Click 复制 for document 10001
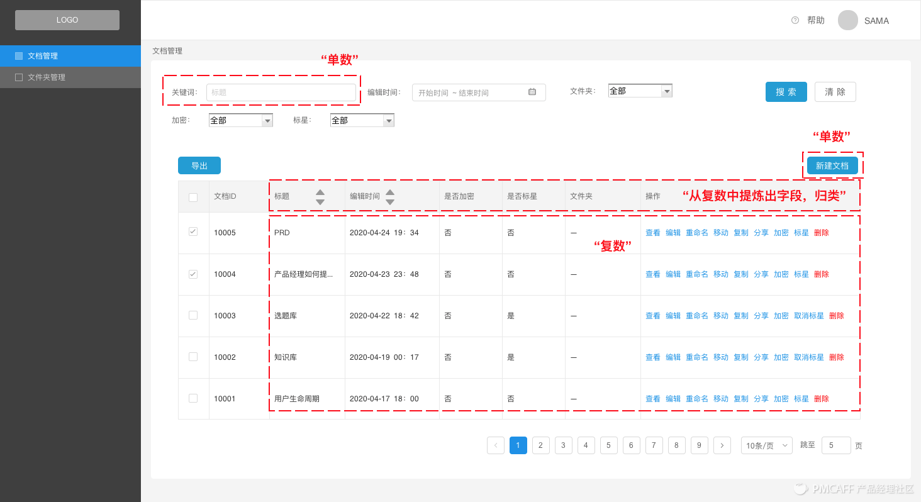The image size is (921, 502). tap(741, 399)
